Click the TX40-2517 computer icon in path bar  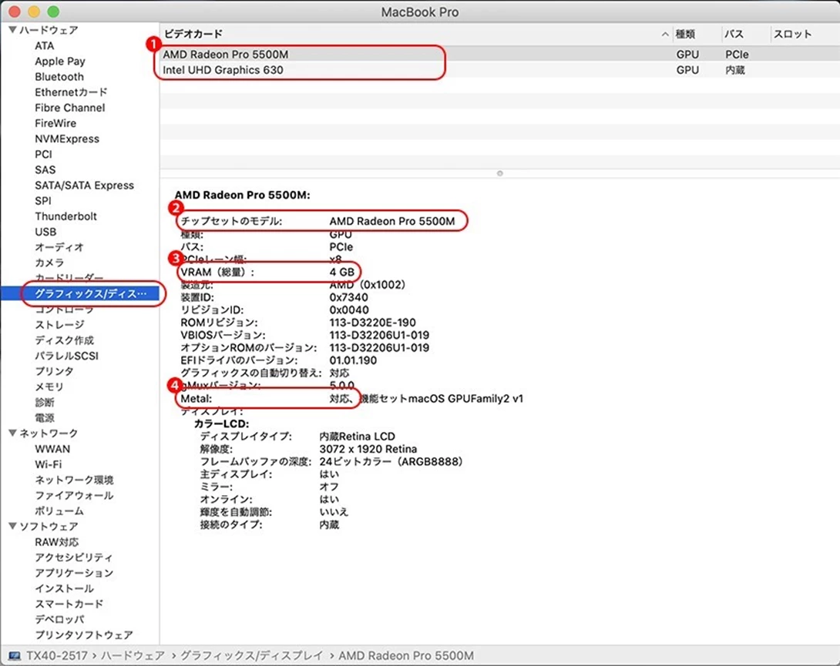click(x=15, y=656)
